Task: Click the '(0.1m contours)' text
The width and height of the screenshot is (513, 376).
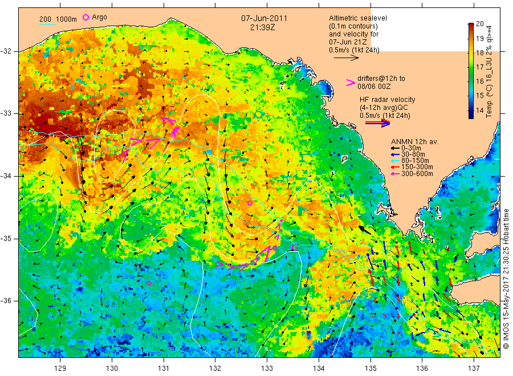Action: pyautogui.click(x=353, y=26)
